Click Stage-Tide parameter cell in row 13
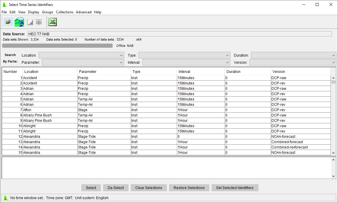Image resolution: width=338 pixels, height=203 pixels. [104, 142]
